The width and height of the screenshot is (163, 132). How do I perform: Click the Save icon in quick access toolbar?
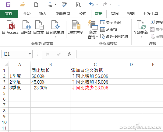pos(8,5)
